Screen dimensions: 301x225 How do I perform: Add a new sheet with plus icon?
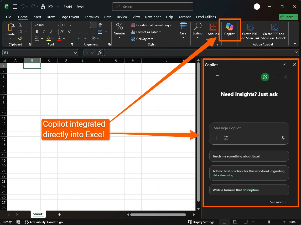click(60, 214)
